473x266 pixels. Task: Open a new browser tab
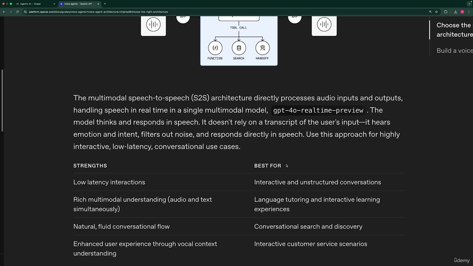click(x=105, y=4)
